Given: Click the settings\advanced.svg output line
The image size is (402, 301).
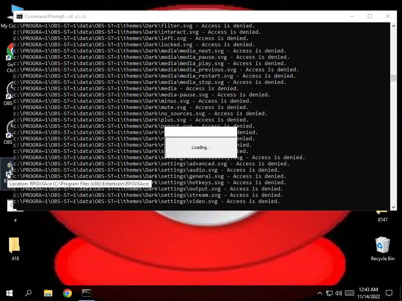Looking at the screenshot, I should point(151,164).
